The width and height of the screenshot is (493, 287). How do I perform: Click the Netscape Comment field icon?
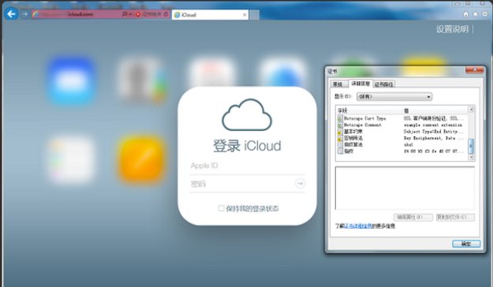click(340, 125)
